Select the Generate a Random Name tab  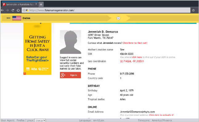click(20, 4)
